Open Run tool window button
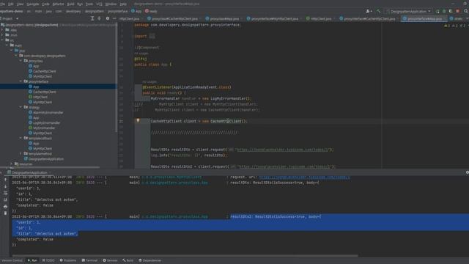 tap(32, 260)
